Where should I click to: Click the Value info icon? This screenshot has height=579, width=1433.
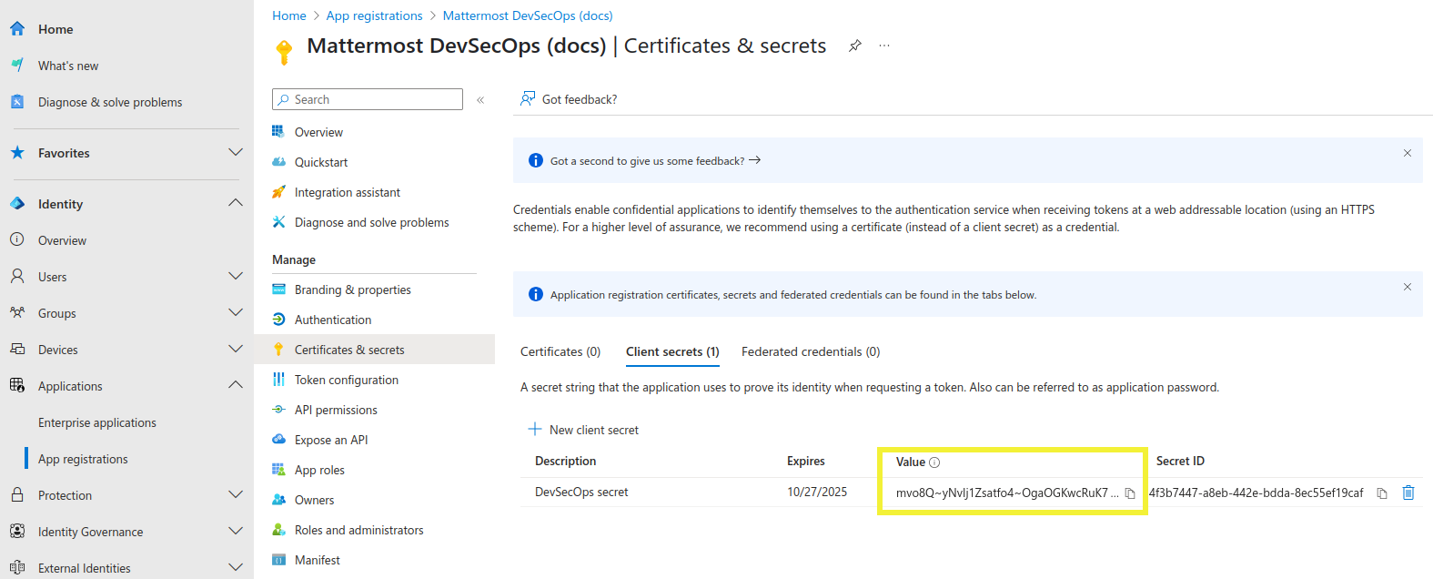pyautogui.click(x=934, y=462)
